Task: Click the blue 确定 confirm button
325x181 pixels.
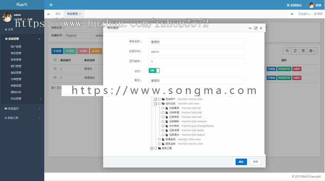Action: coord(241,162)
